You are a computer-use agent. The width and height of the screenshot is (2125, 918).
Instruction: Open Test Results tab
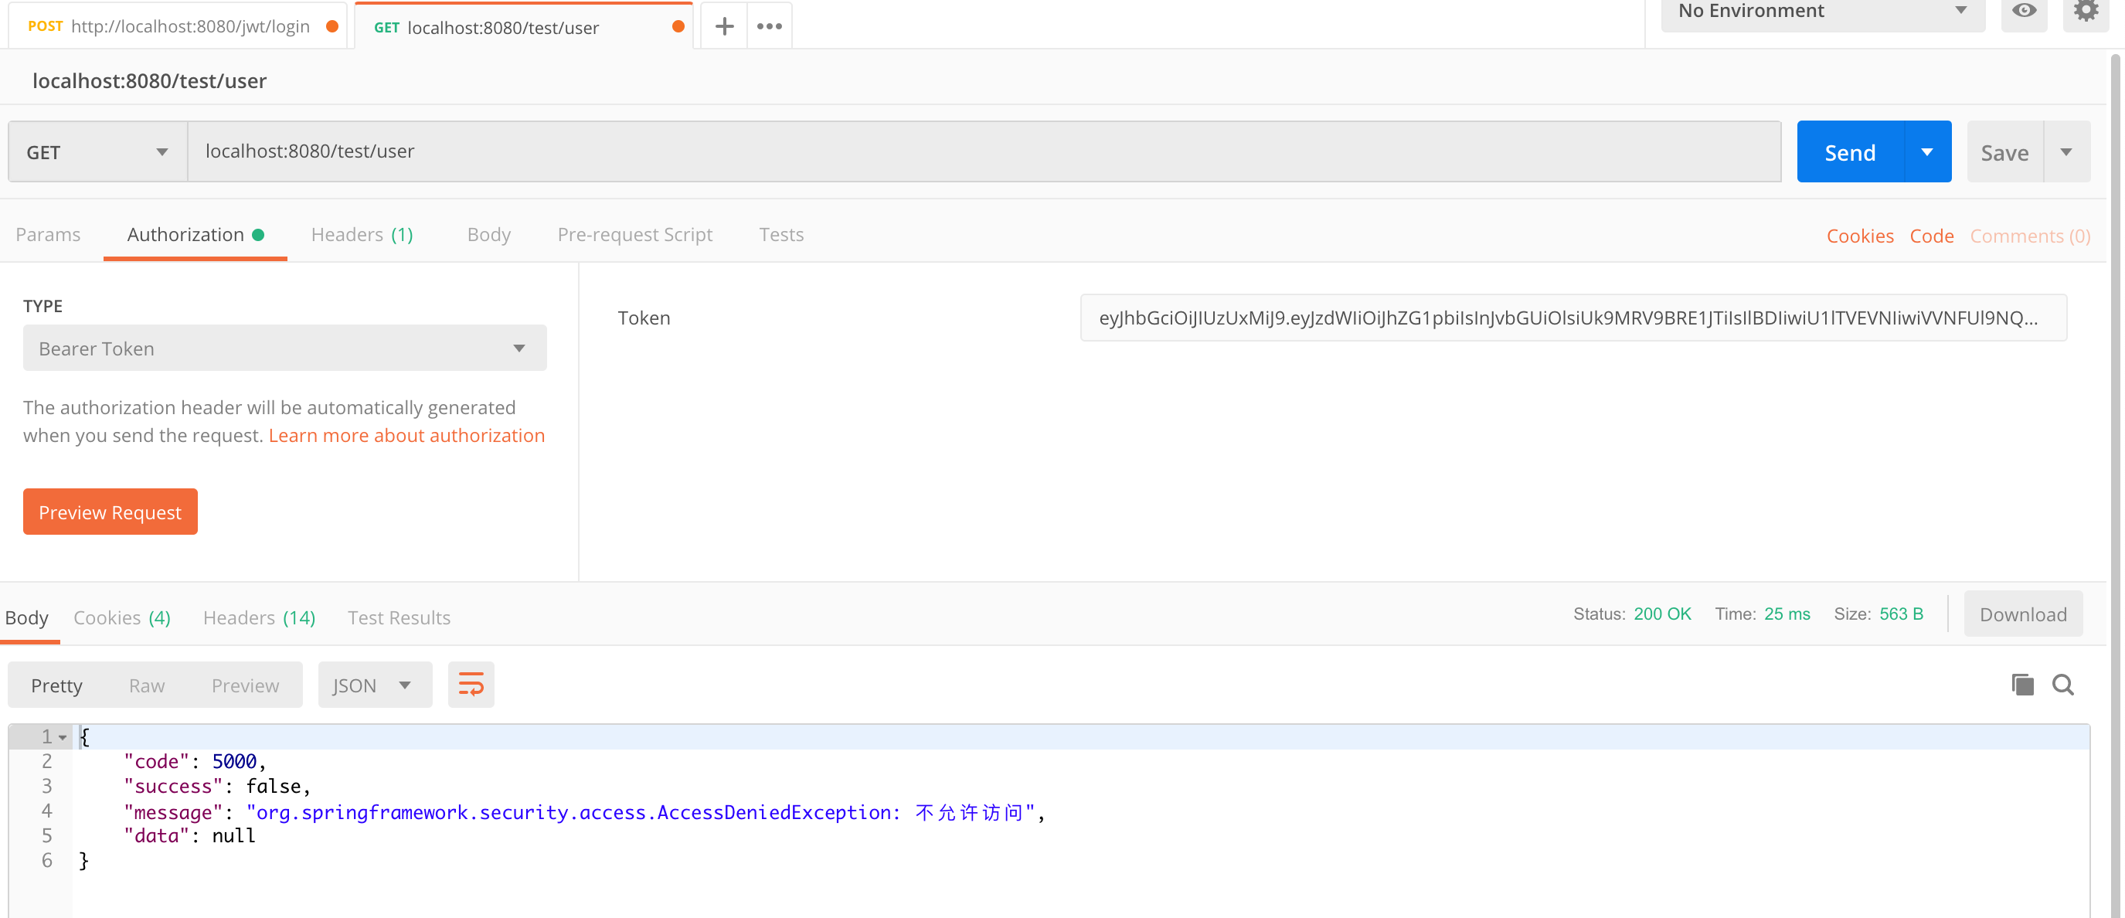(399, 617)
